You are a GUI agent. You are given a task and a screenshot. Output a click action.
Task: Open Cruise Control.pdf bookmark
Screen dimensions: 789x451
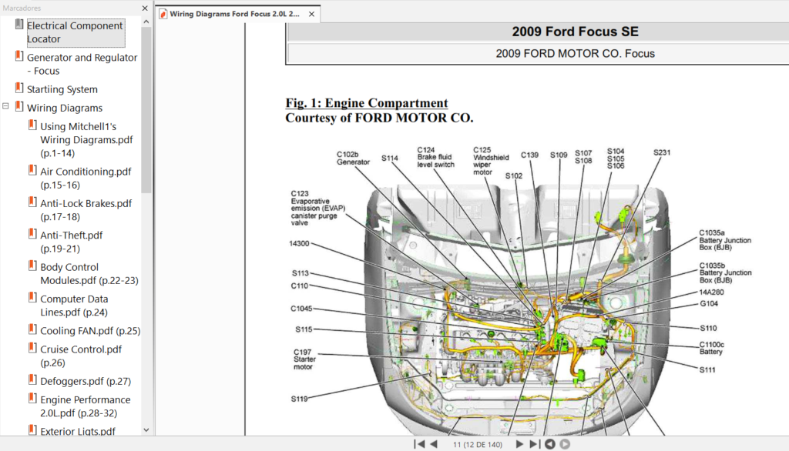coord(81,356)
